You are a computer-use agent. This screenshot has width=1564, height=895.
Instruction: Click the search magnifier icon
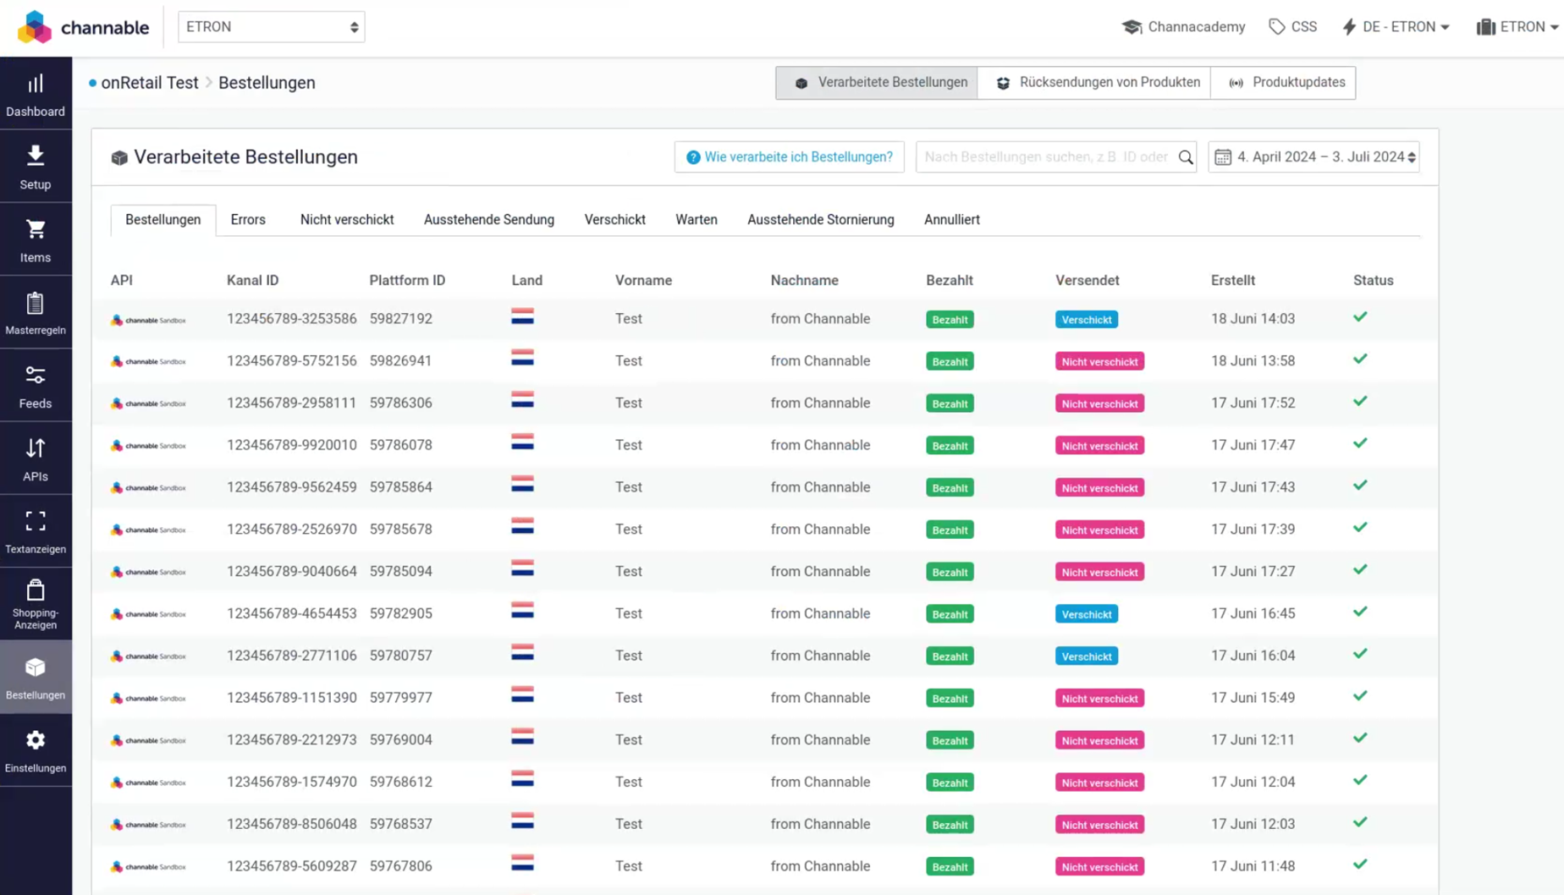(1185, 157)
